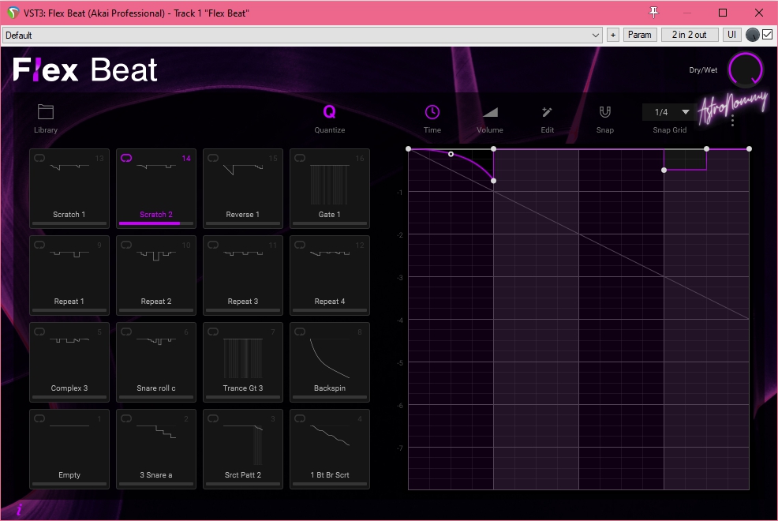This screenshot has width=778, height=521.
Task: Click the Param button
Action: tap(640, 35)
